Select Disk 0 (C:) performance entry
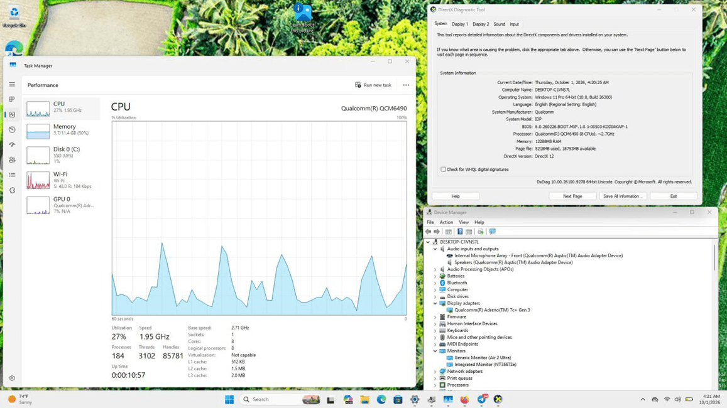 click(x=62, y=155)
